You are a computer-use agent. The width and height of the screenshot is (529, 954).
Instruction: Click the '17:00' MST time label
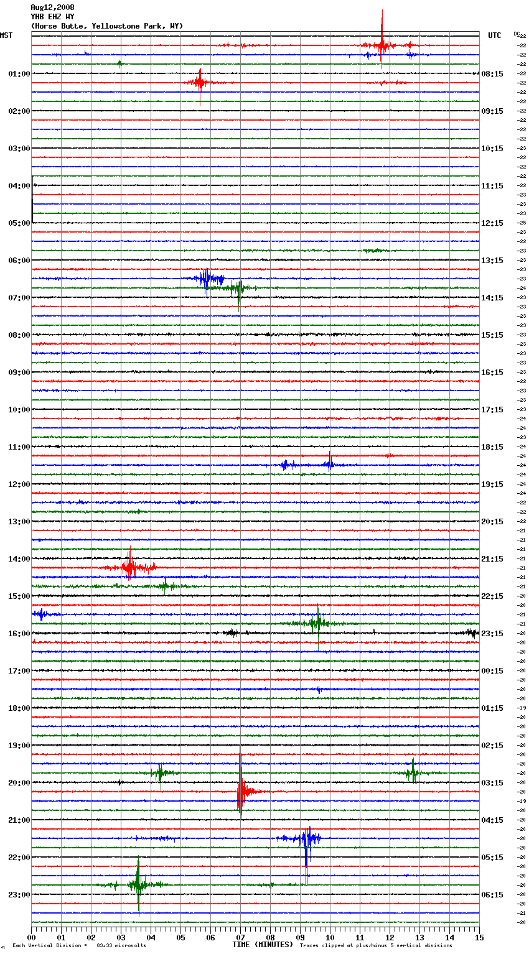[x=19, y=671]
